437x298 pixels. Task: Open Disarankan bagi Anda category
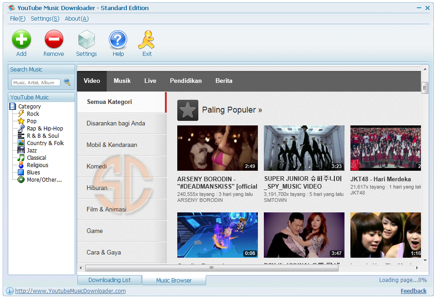(122, 124)
